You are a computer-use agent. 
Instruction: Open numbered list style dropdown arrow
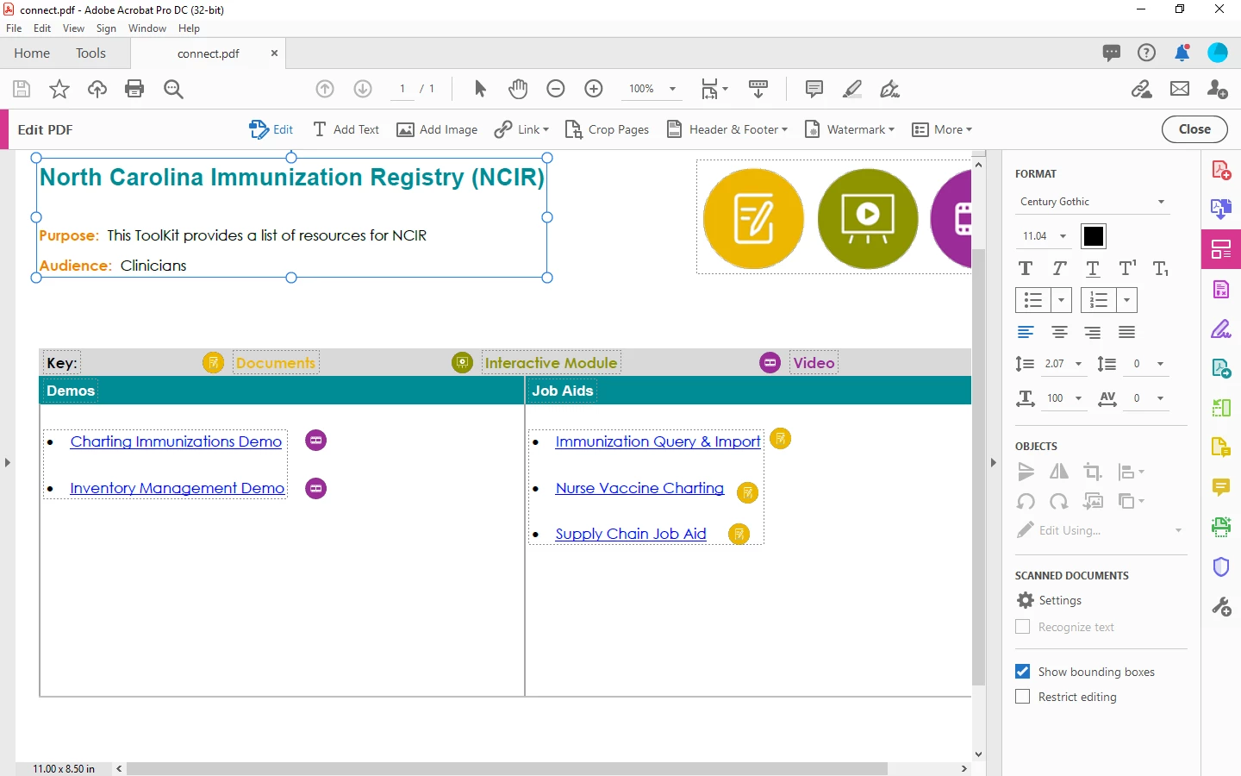[x=1126, y=300]
